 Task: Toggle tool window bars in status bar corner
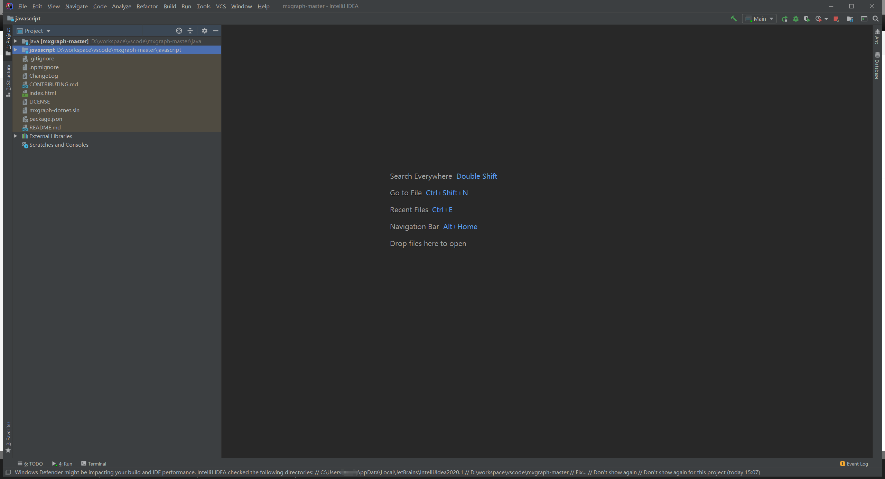[x=8, y=472]
